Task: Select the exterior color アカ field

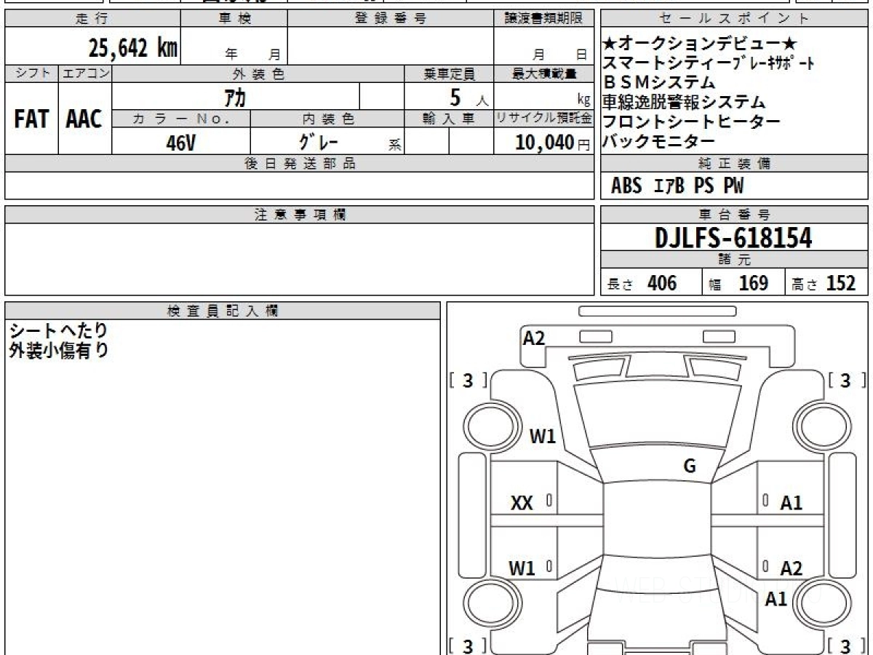Action: pyautogui.click(x=235, y=97)
